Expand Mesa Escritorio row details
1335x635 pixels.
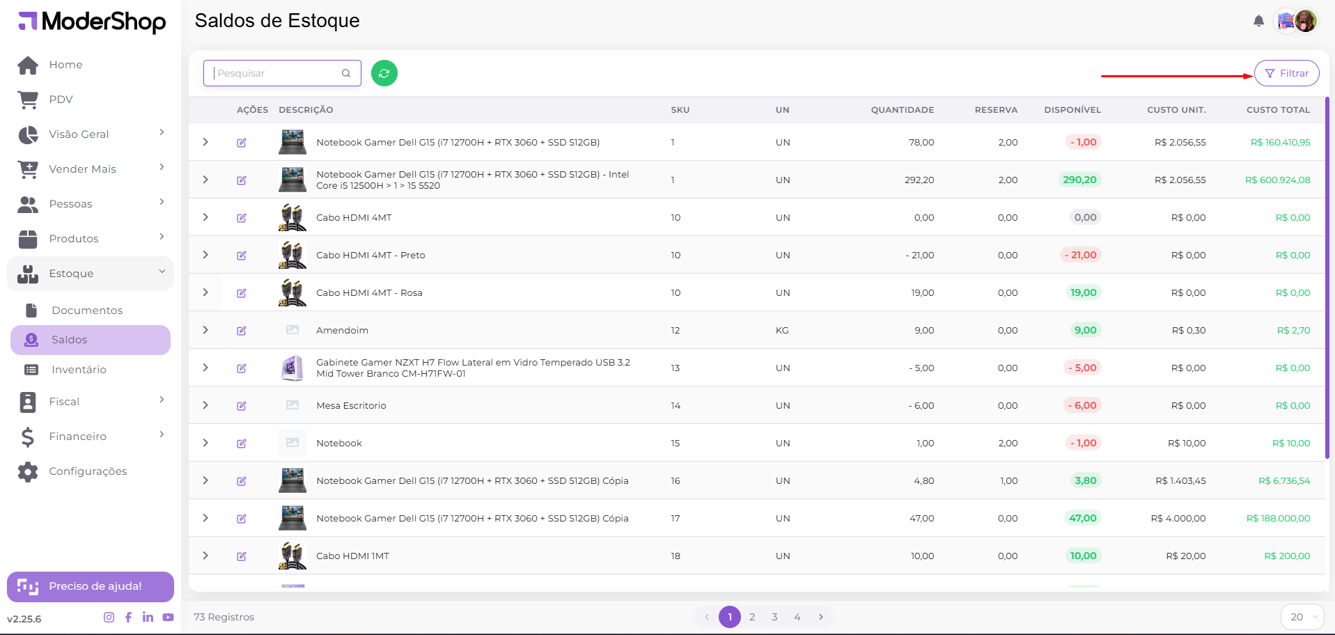[x=205, y=405]
